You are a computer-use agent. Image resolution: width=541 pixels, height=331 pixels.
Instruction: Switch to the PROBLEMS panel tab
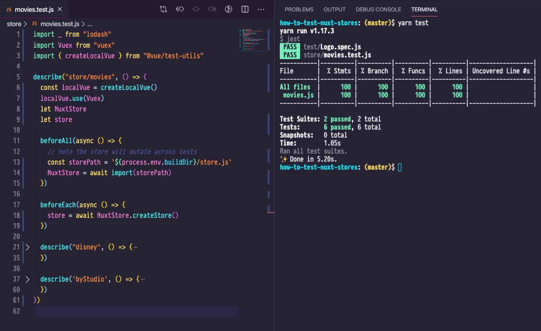click(299, 9)
